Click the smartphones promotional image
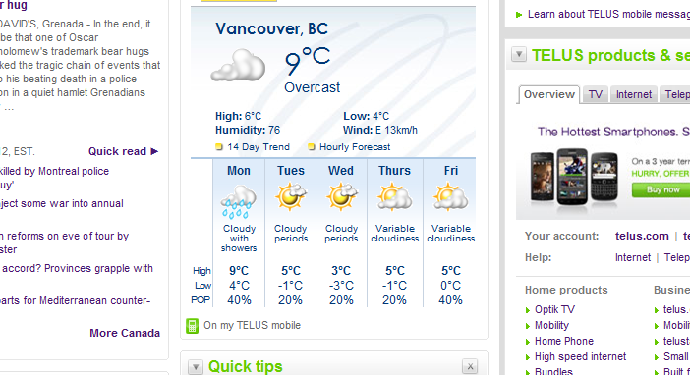This screenshot has width=690, height=375. coord(574,177)
